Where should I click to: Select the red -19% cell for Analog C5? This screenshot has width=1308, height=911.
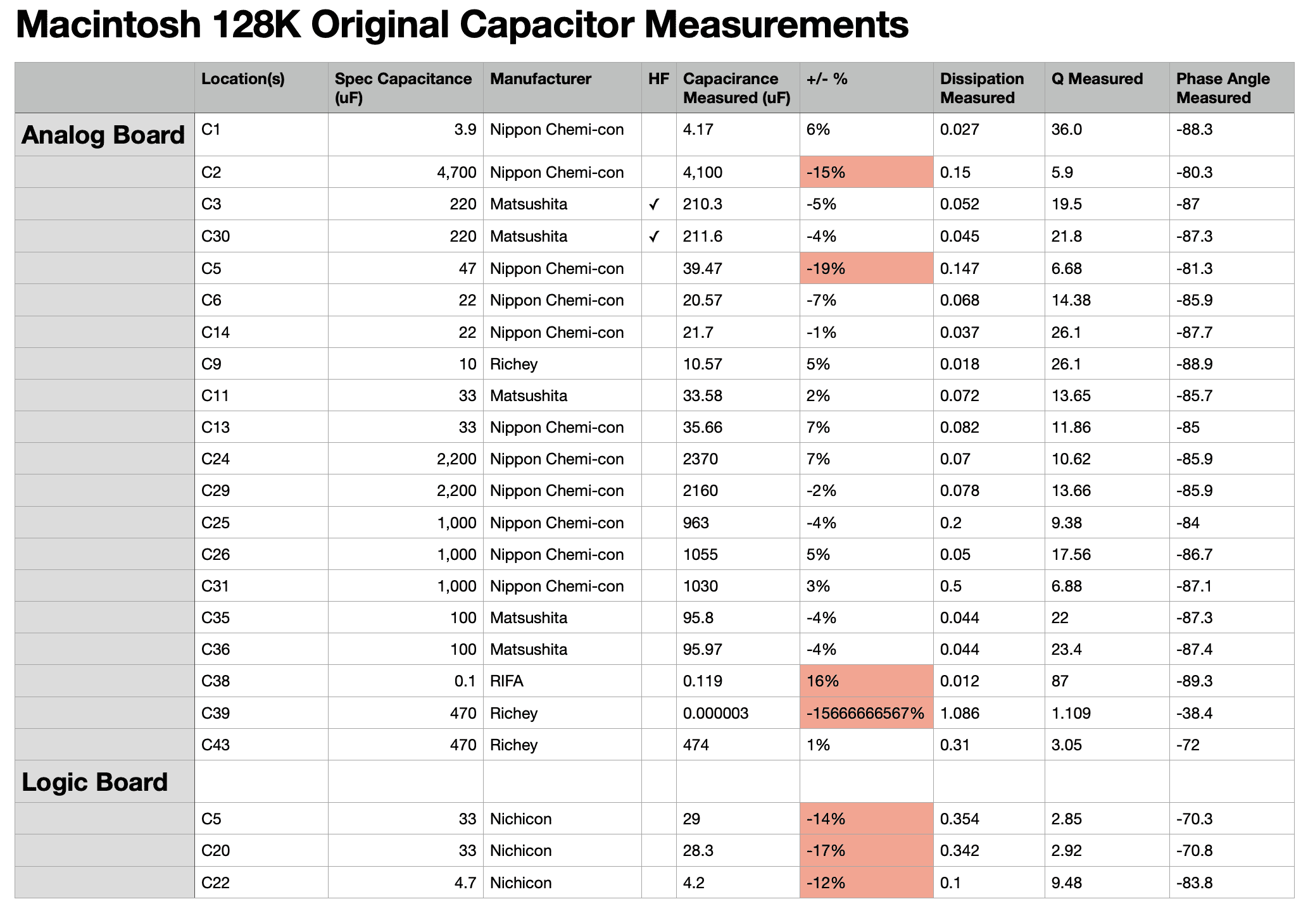[x=867, y=268]
